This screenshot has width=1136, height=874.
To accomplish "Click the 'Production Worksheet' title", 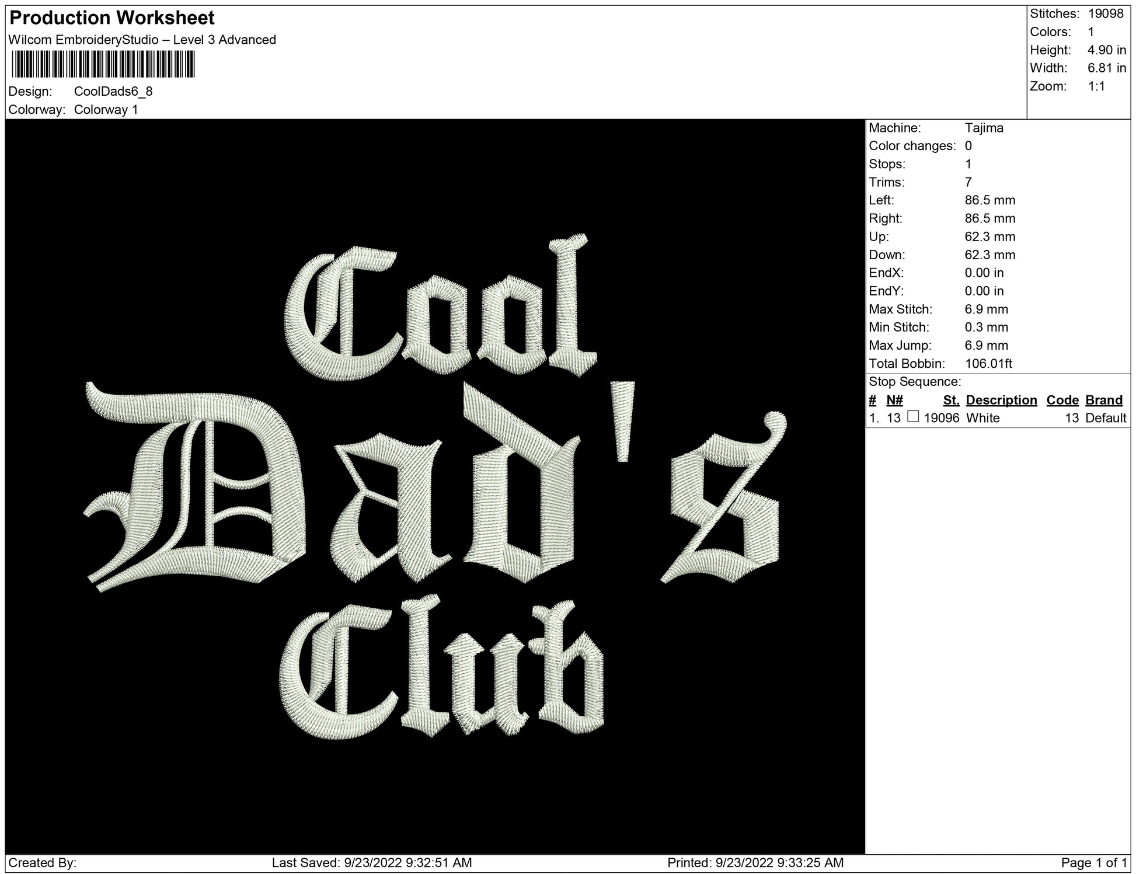I will point(112,18).
